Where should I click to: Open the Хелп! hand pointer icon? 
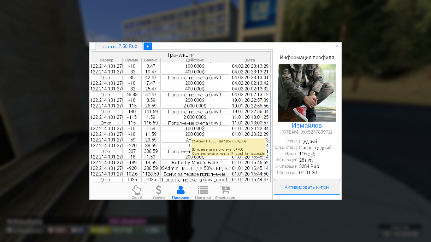(x=136, y=190)
